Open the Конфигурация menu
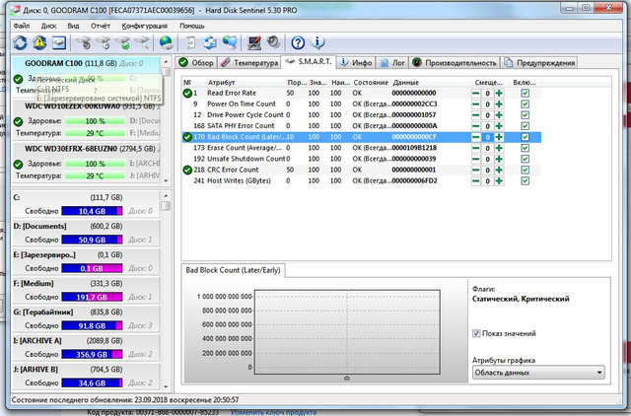 coord(145,26)
